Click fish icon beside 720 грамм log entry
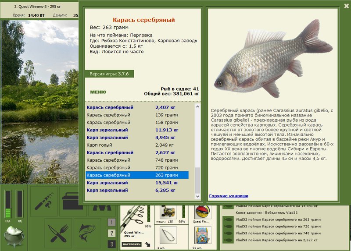This screenshot has width=351, height=251. click(228, 226)
